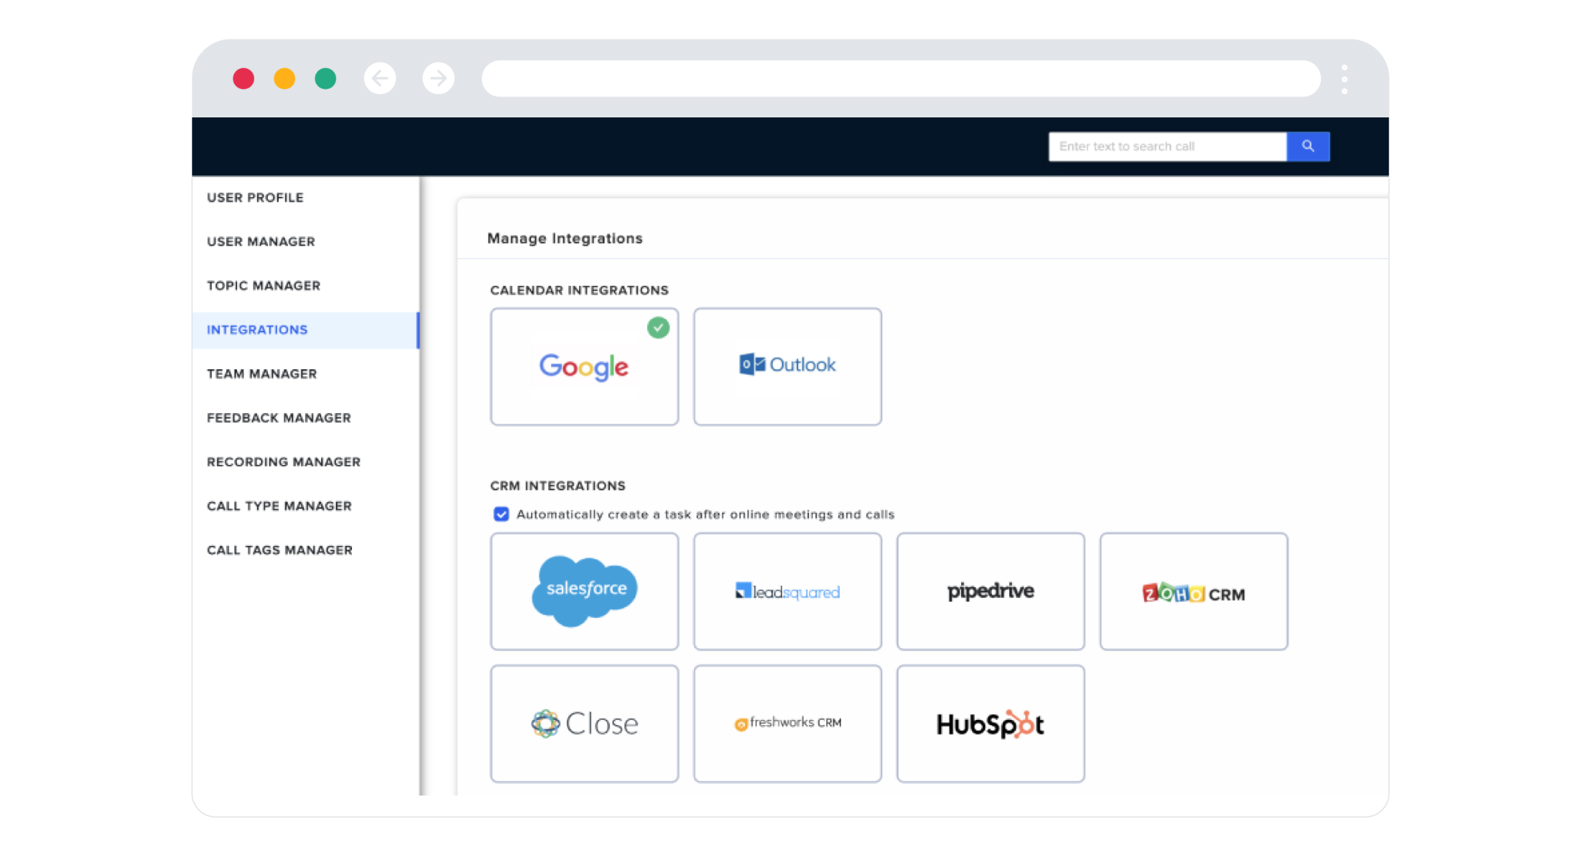Select the Outlook calendar integration card
Image resolution: width=1581 pixels, height=855 pixels.
(787, 367)
